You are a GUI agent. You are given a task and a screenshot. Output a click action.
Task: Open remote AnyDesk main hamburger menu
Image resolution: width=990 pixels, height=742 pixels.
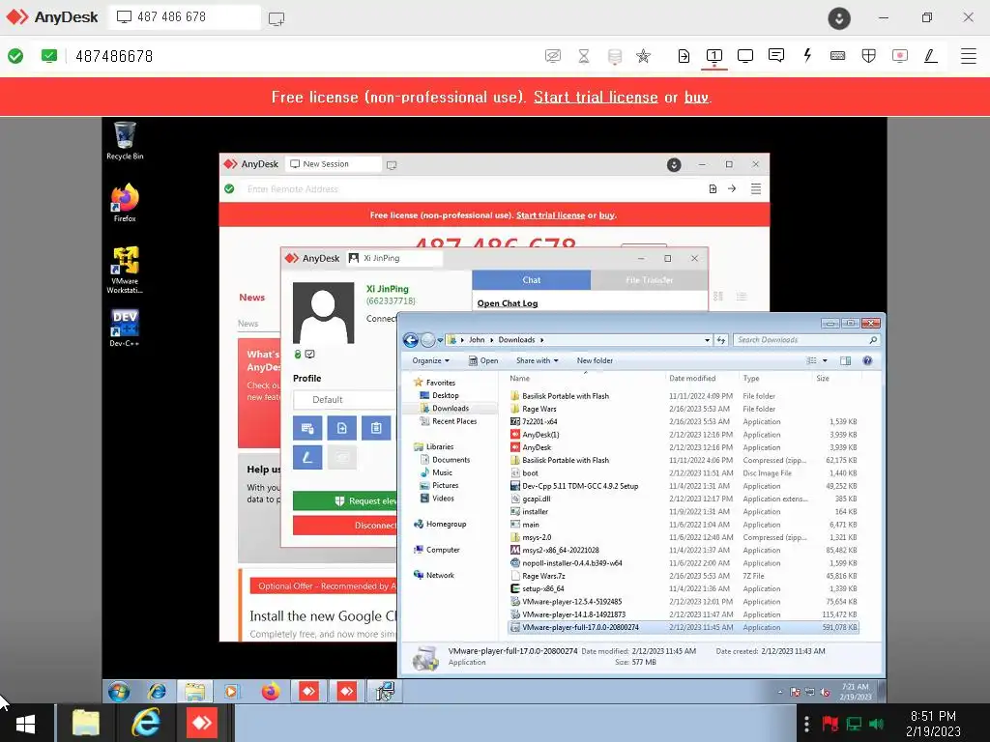point(756,188)
